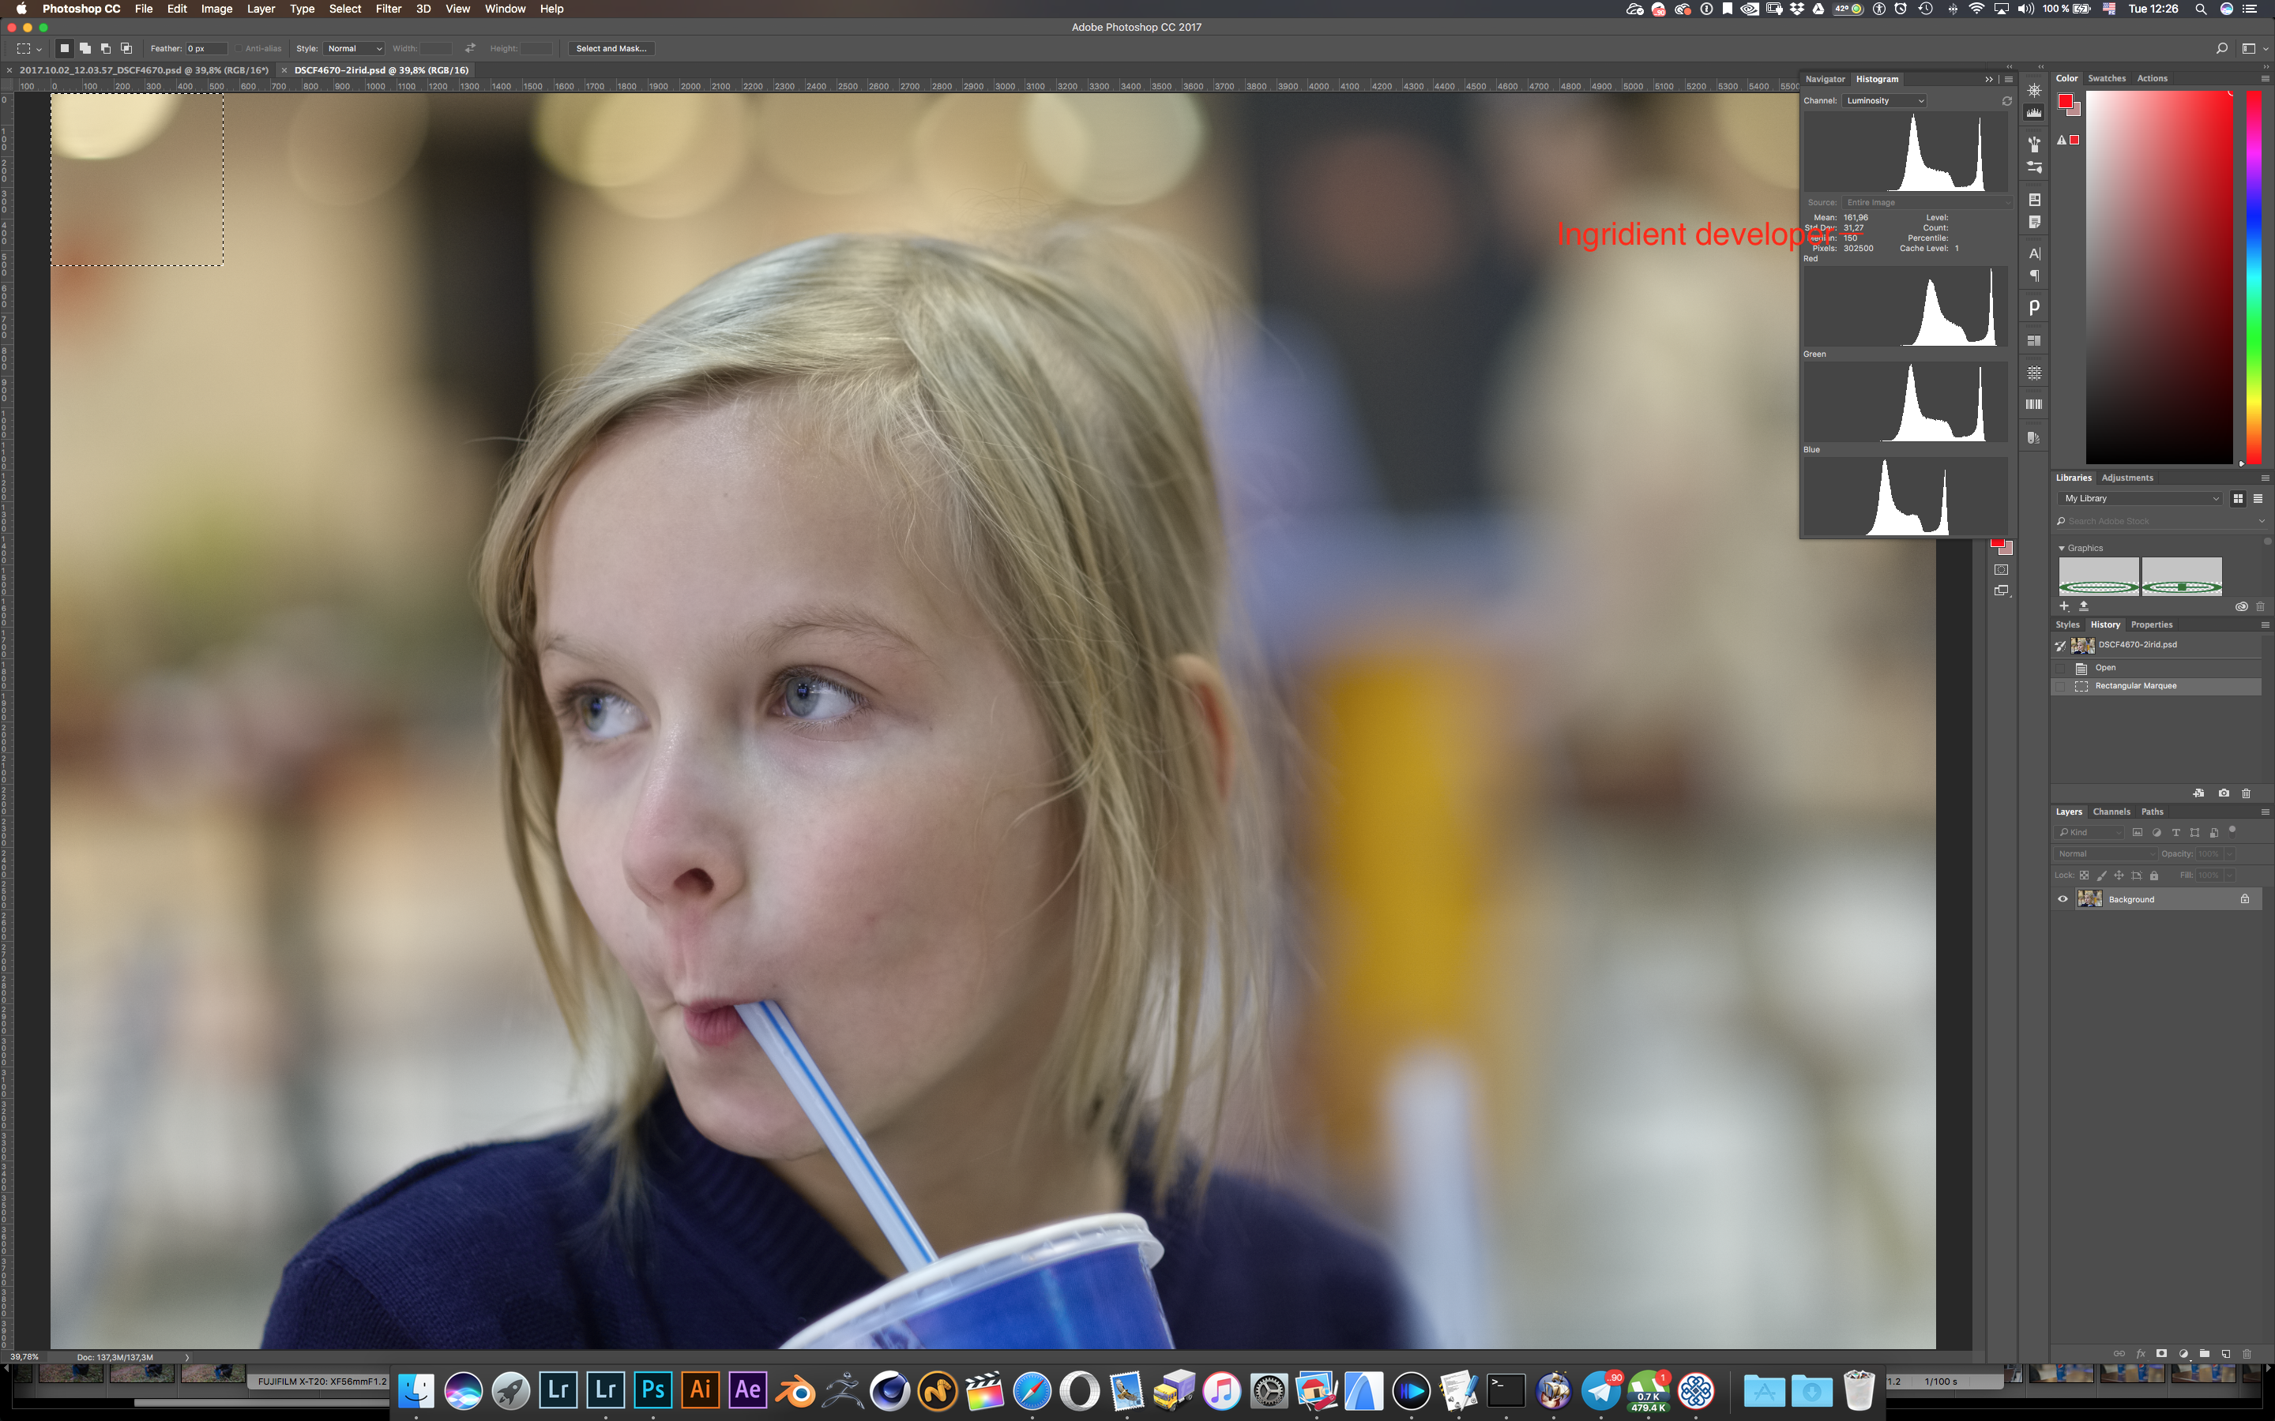Switch library to list view
The height and width of the screenshot is (1421, 2275).
[2257, 499]
